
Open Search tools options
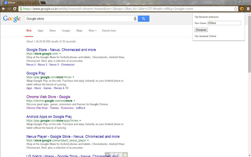[x=109, y=31]
